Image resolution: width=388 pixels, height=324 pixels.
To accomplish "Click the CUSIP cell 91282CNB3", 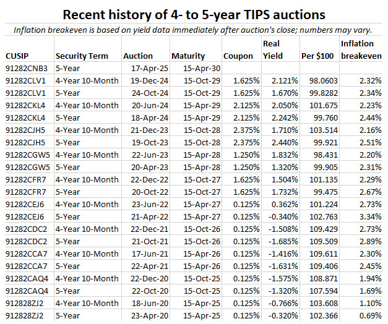I will point(27,69).
